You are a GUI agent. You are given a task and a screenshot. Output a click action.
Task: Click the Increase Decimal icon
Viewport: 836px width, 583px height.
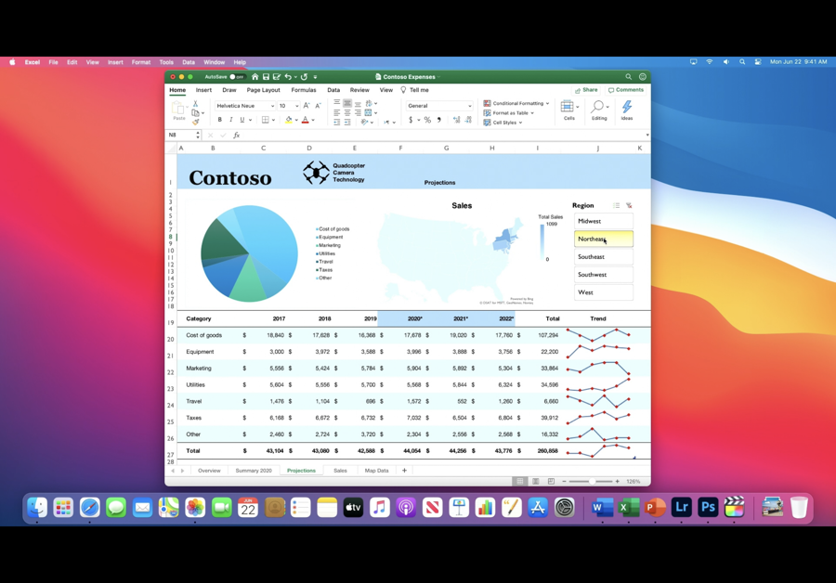click(x=456, y=120)
